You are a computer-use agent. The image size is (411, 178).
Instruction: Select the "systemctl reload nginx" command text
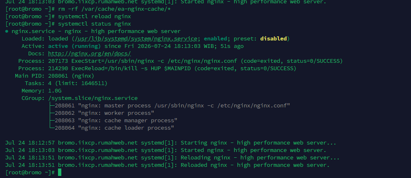click(x=94, y=17)
